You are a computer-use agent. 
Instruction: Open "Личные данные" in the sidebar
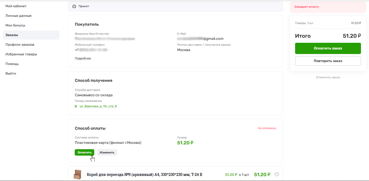pyautogui.click(x=18, y=16)
